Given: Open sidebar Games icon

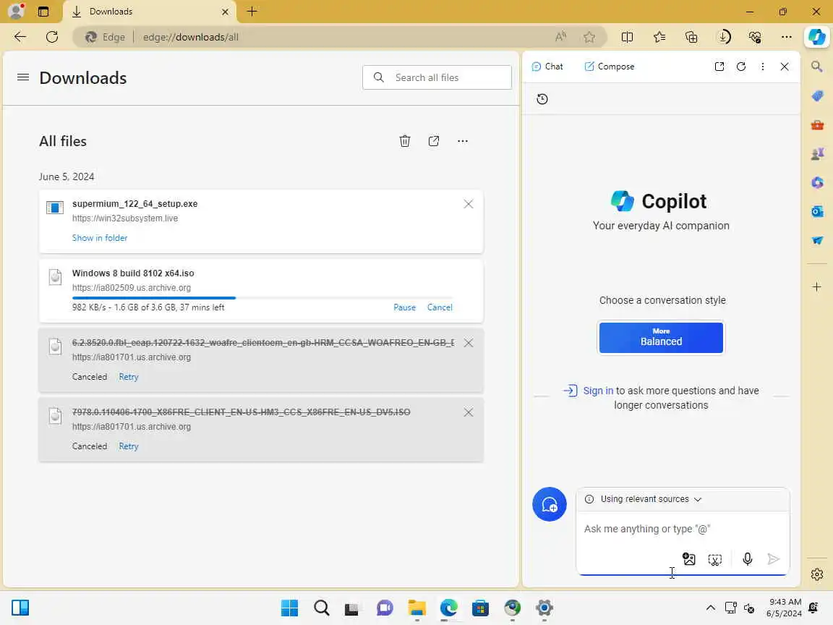Looking at the screenshot, I should [x=817, y=153].
